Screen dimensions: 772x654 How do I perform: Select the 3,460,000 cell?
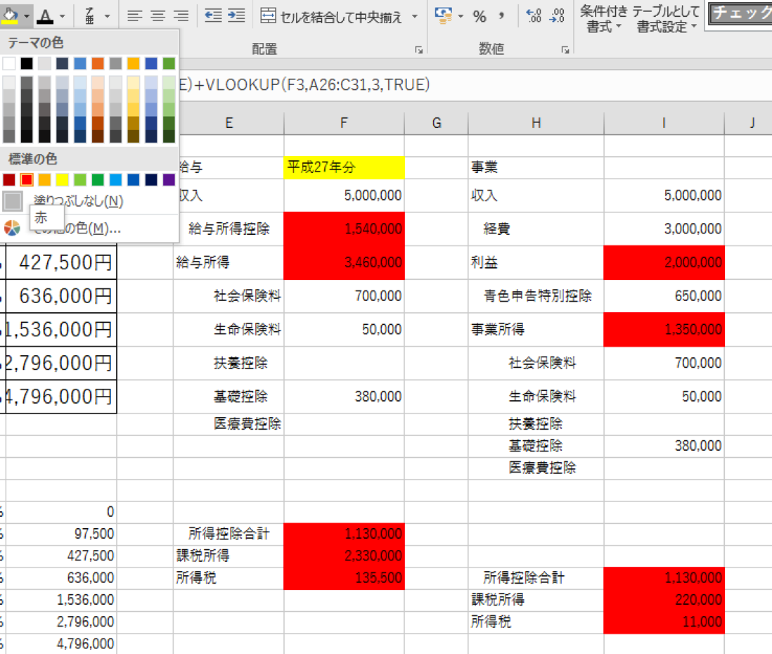(x=344, y=262)
